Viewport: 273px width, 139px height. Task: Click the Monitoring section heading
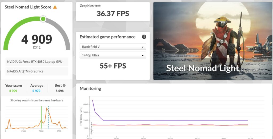click(x=90, y=89)
